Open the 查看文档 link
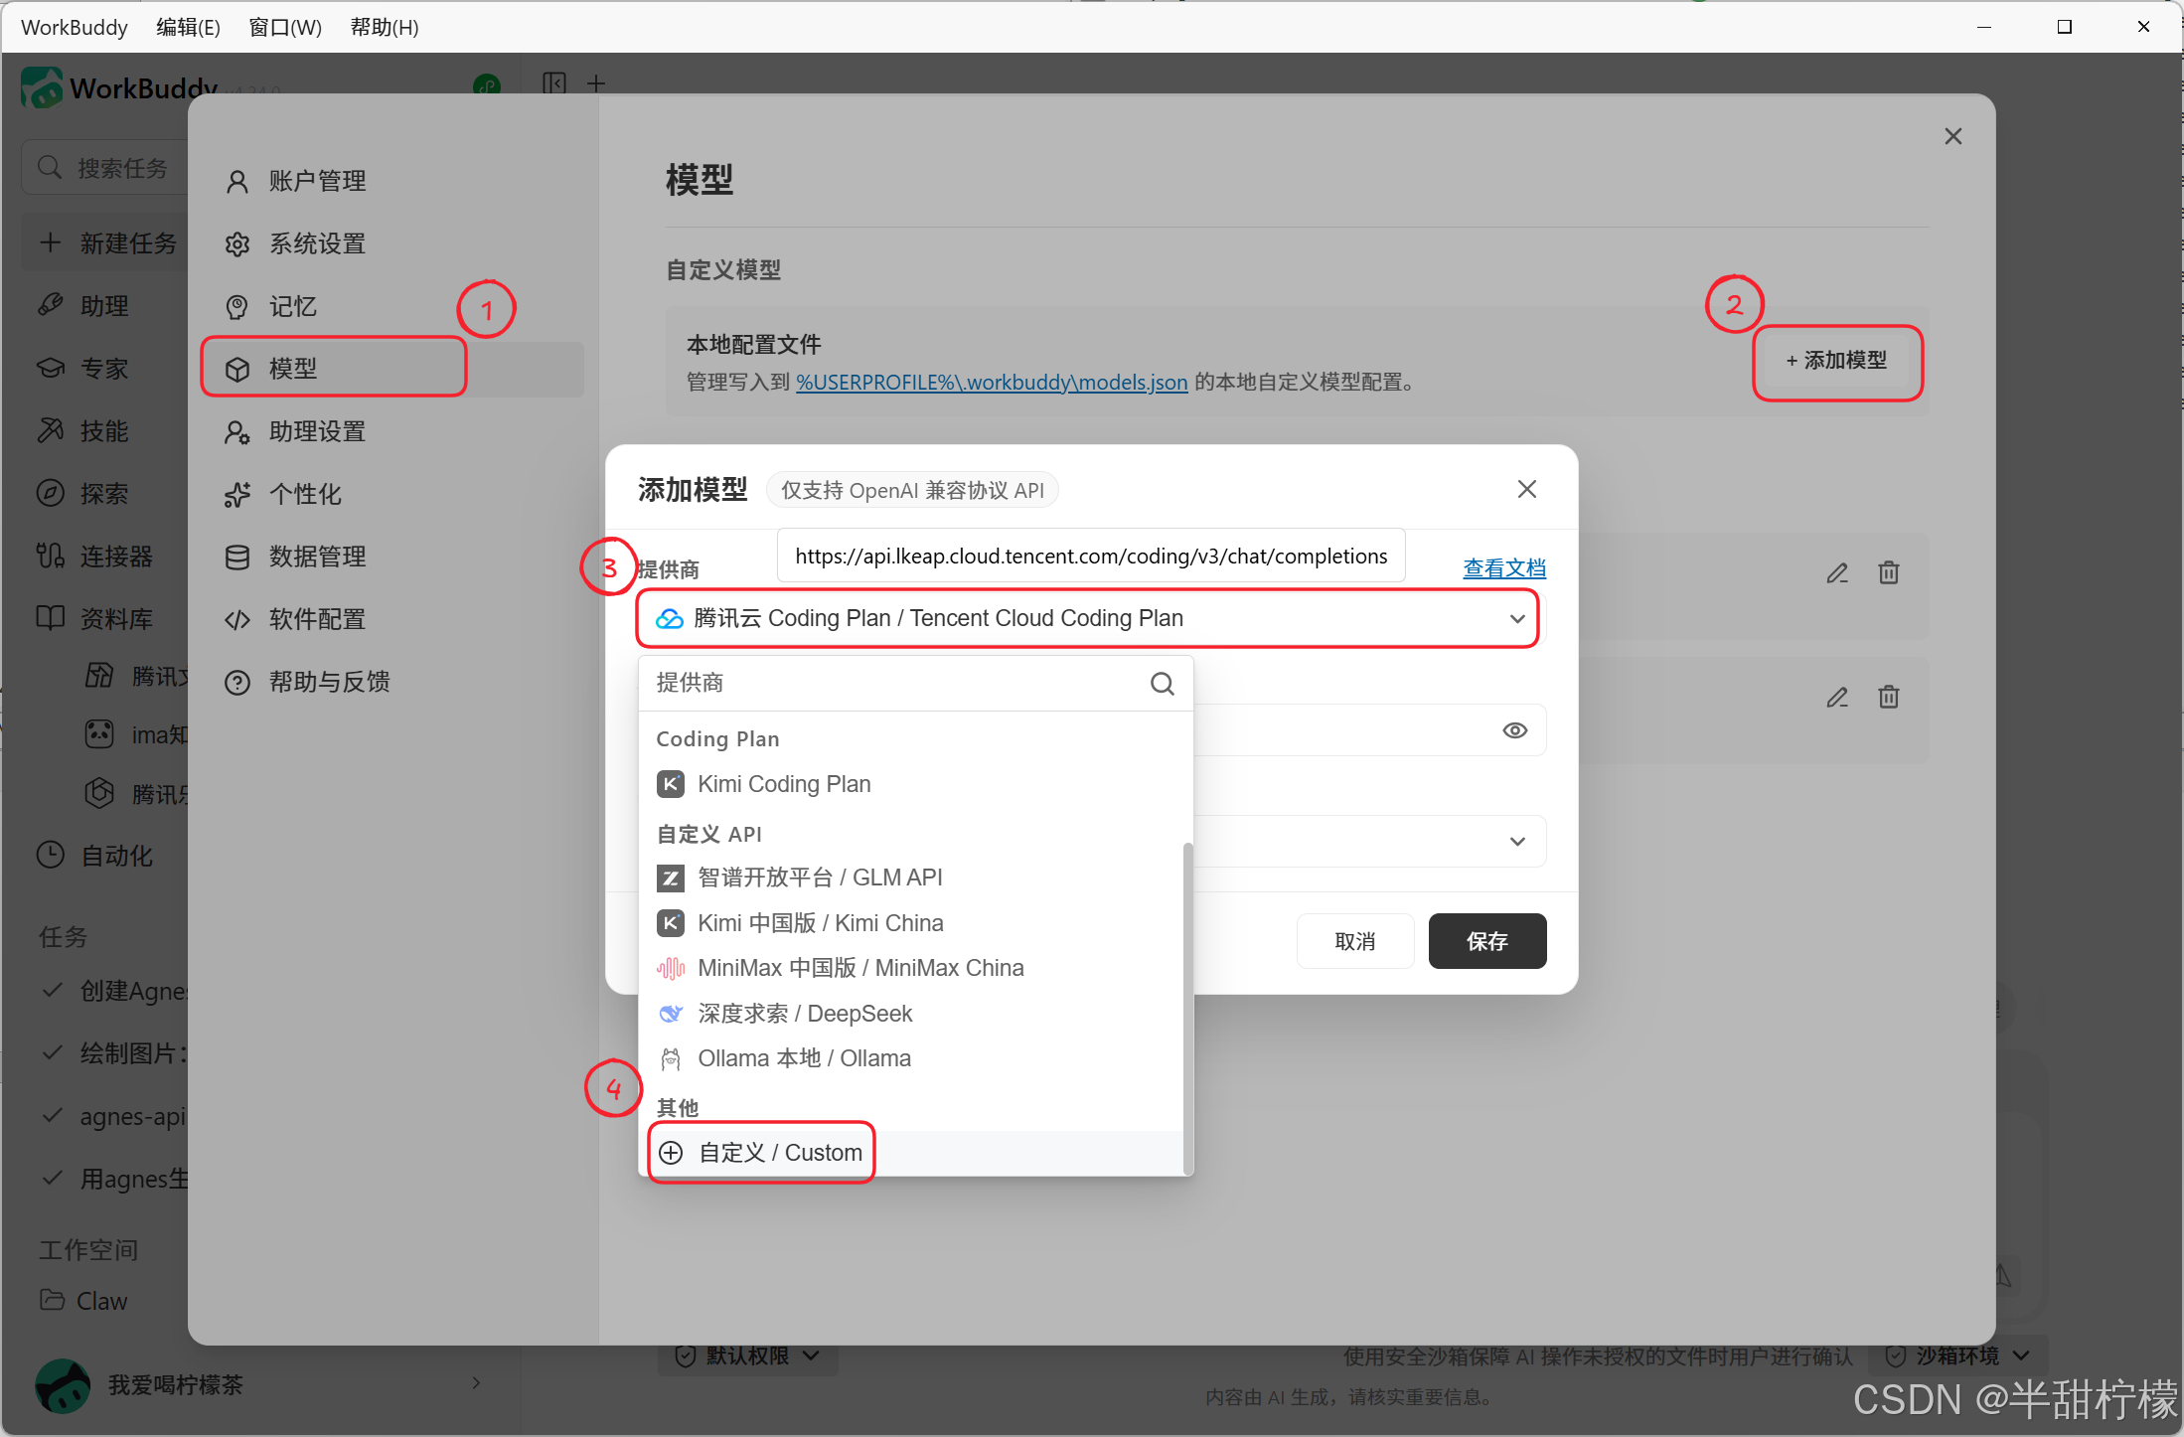The height and width of the screenshot is (1437, 2184). click(x=1504, y=568)
